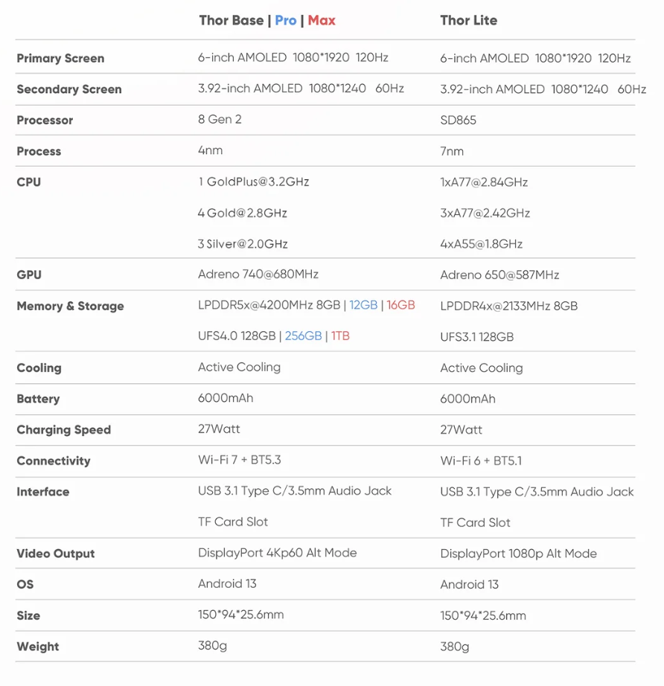664x686 pixels.
Task: Click the Charging Speed row label
Action: (64, 430)
